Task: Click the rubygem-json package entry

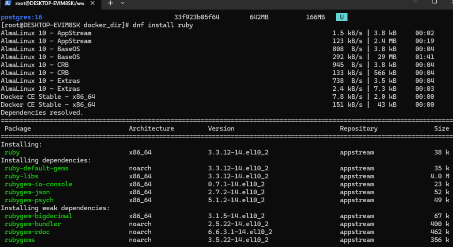Action: pos(27,193)
